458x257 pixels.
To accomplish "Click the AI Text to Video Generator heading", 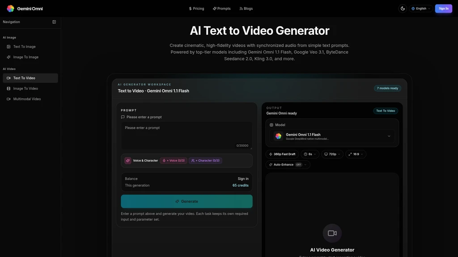I will (259, 31).
